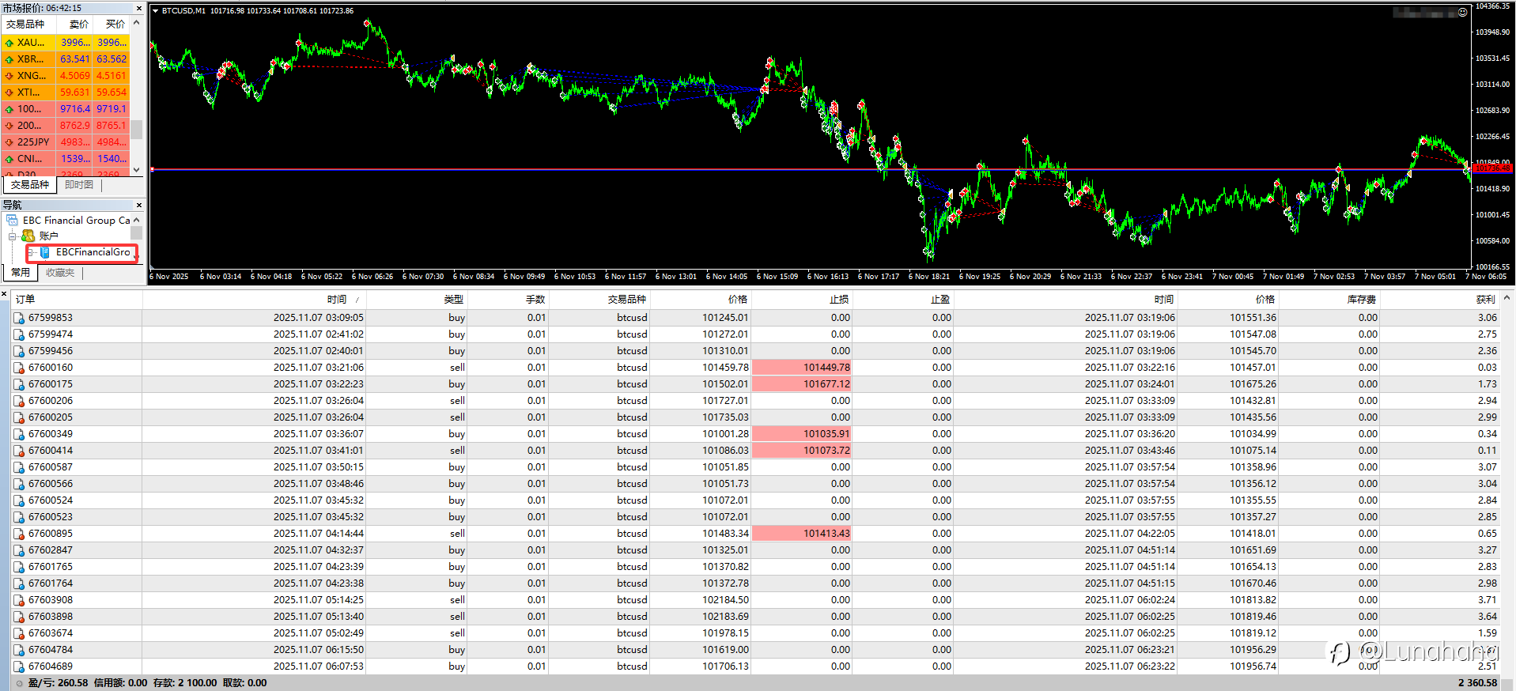Collapse the 账户 tree node
Screen dimensions: 1516x691
(x=13, y=236)
